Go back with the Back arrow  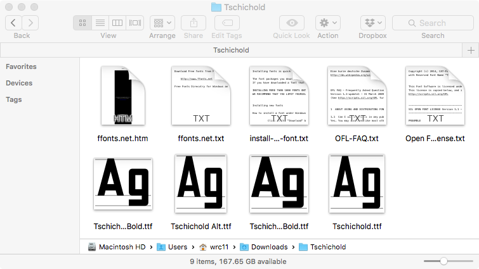pos(13,23)
